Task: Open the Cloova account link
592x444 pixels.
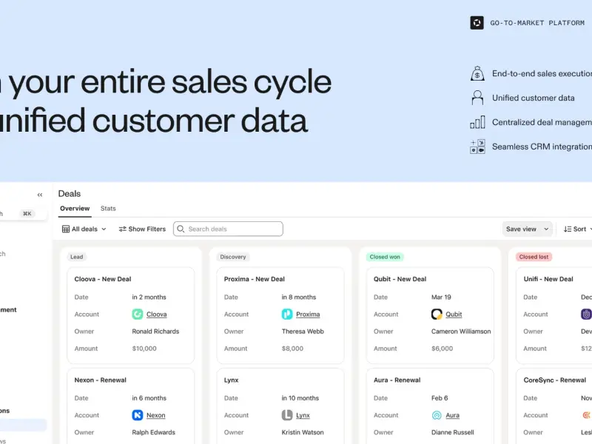Action: [157, 314]
